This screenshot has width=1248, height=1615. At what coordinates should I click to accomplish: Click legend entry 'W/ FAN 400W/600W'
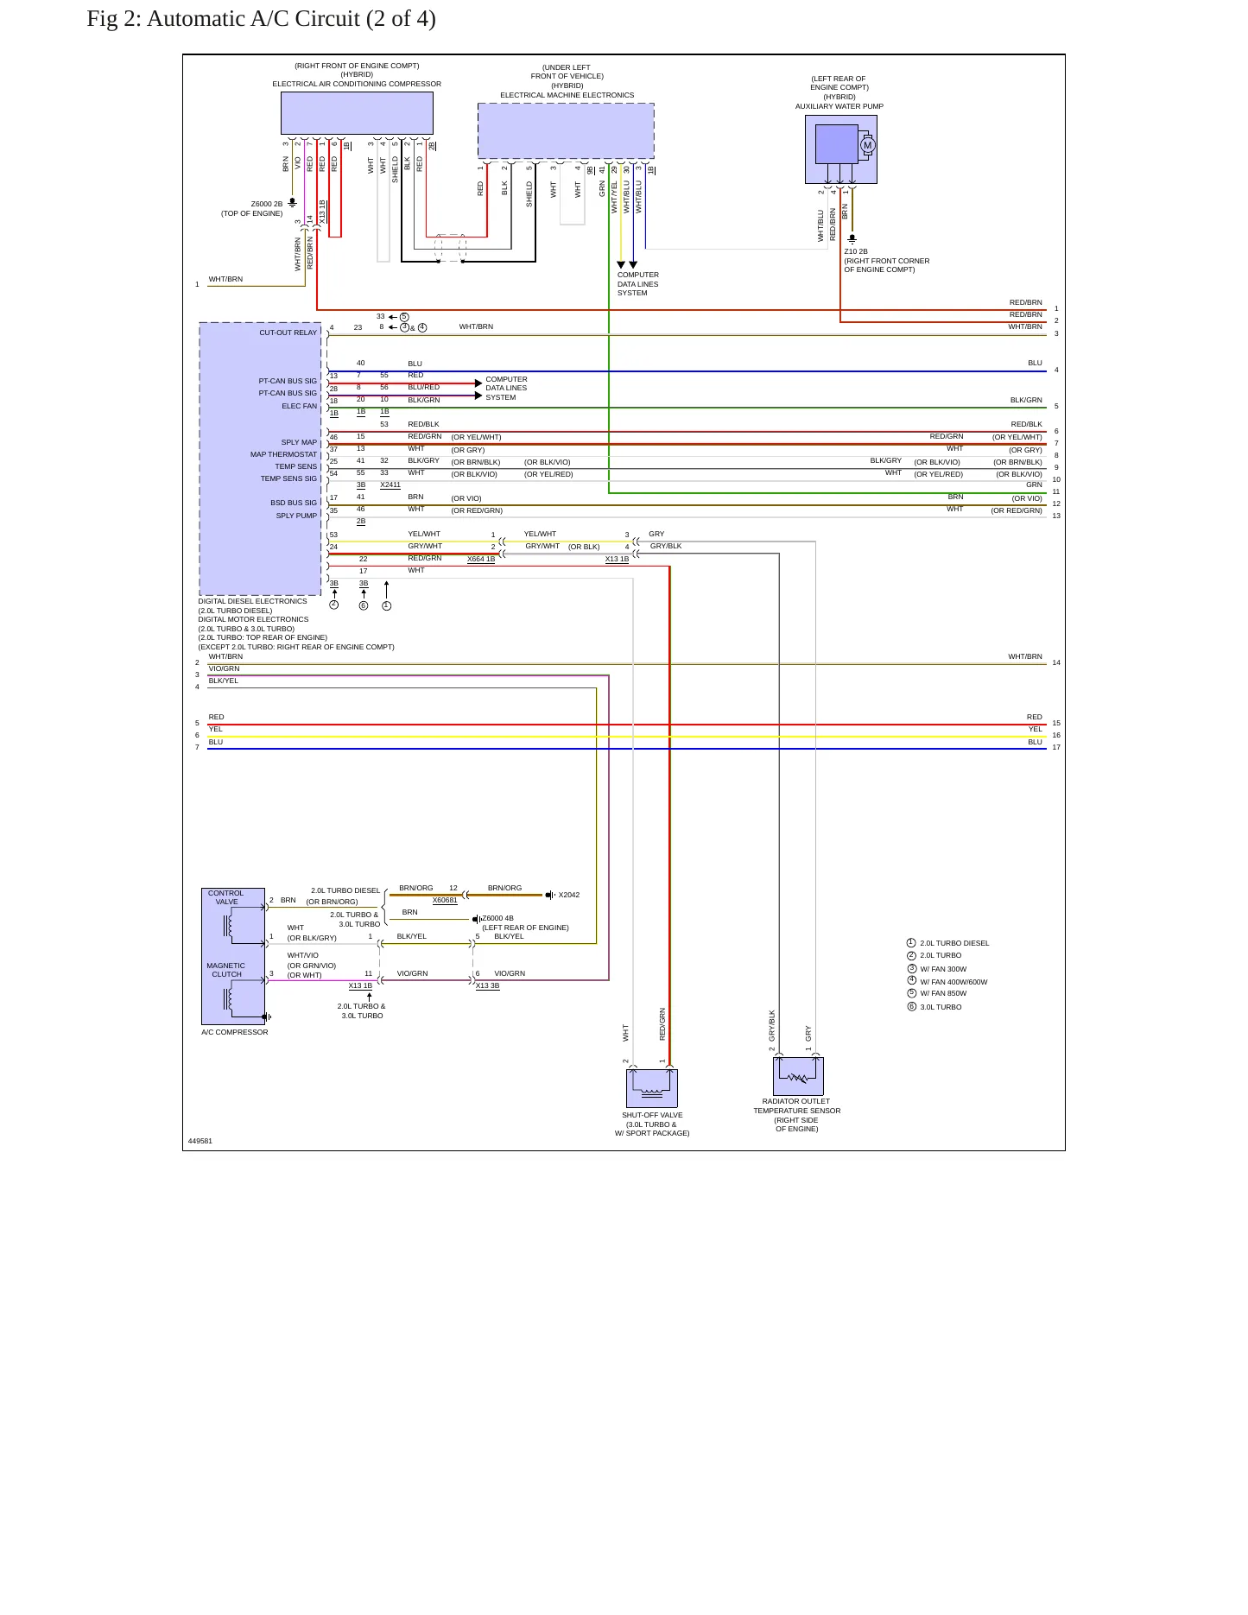tap(953, 982)
